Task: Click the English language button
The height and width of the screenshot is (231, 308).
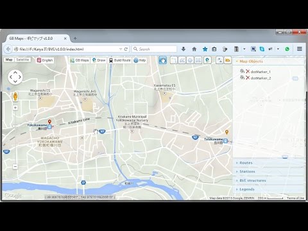Action: coord(45,60)
